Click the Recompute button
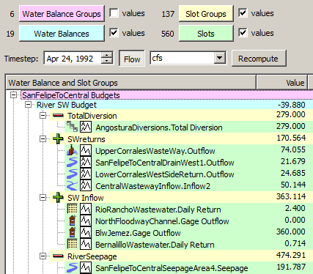Image resolution: width=313 pixels, height=274 pixels. [259, 59]
